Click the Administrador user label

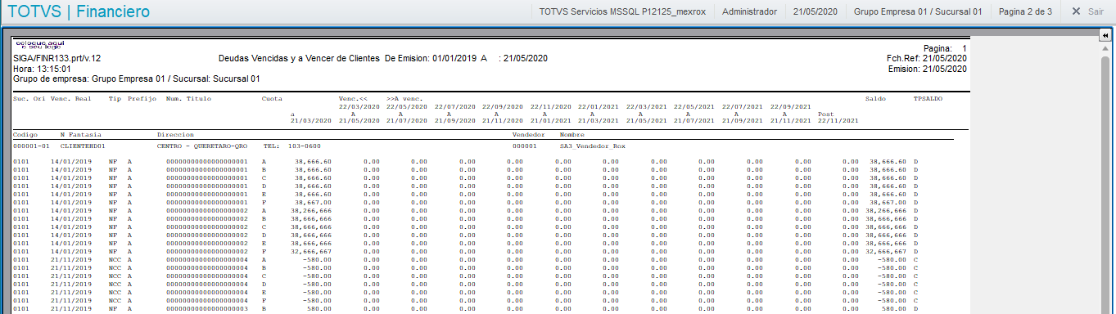(x=749, y=12)
